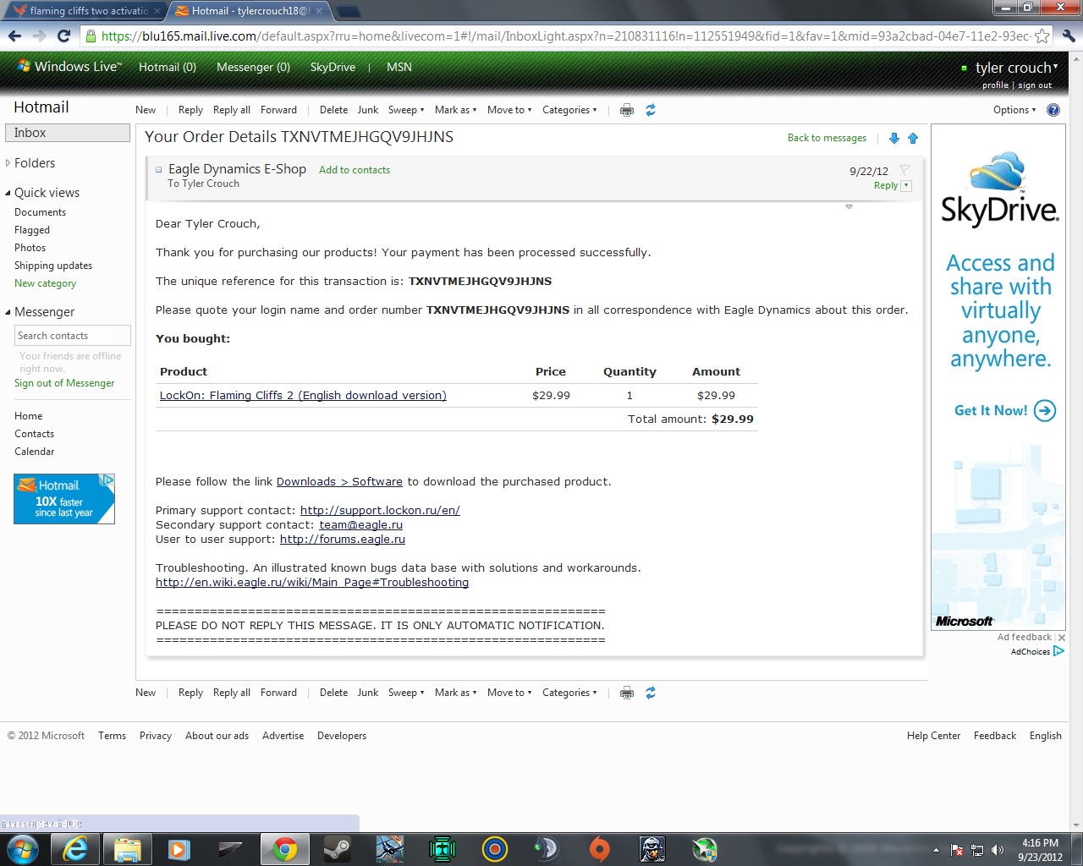Open the Sweep dropdown above the message
The height and width of the screenshot is (866, 1083).
point(406,110)
